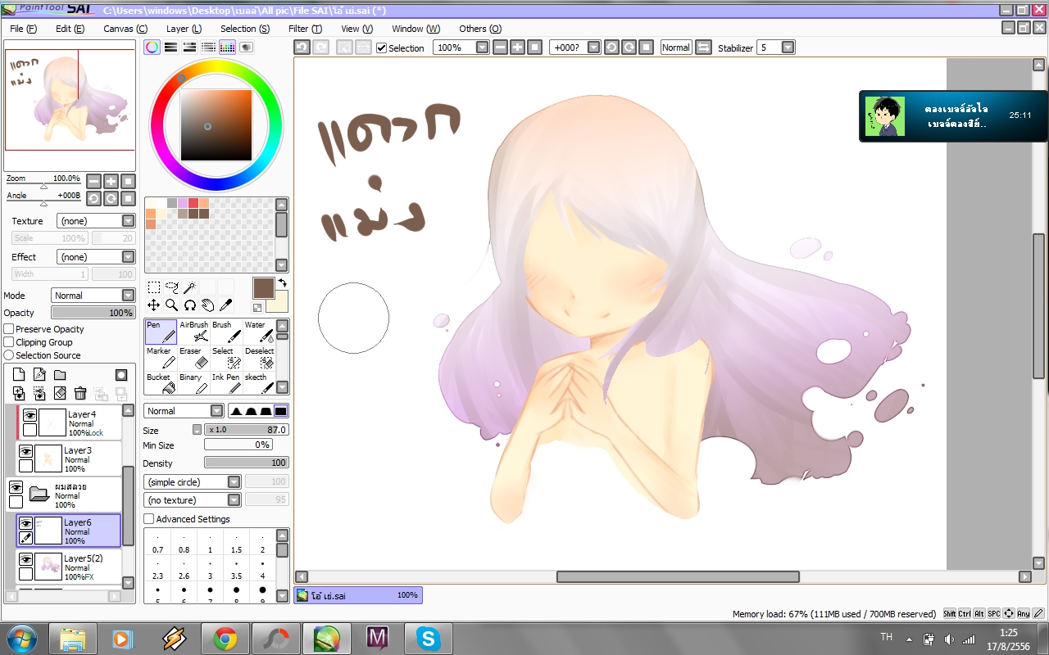The image size is (1049, 655).
Task: Pick the red swatch in the palette
Action: pos(193,203)
